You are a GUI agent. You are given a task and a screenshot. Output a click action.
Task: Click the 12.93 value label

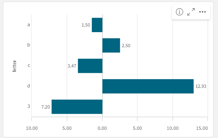coord(201,87)
